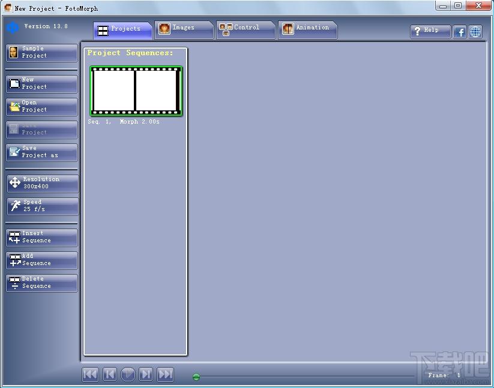Maximize the FotoMorph window
Viewport: 494px width, 388px height.
[x=458, y=5]
